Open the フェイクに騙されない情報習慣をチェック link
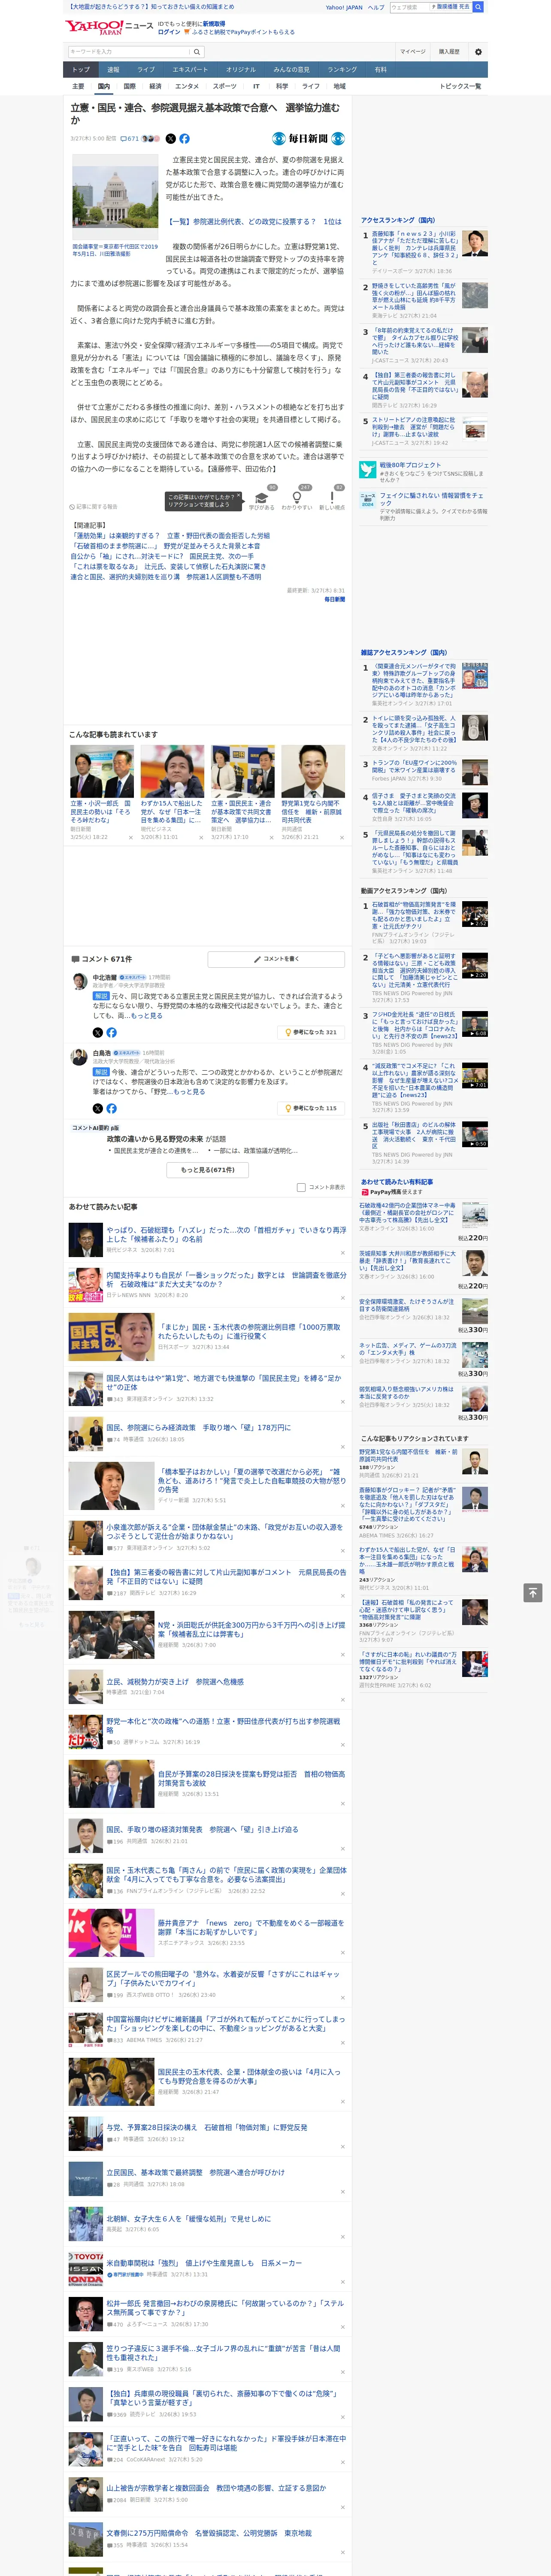This screenshot has width=551, height=2576. tap(431, 499)
